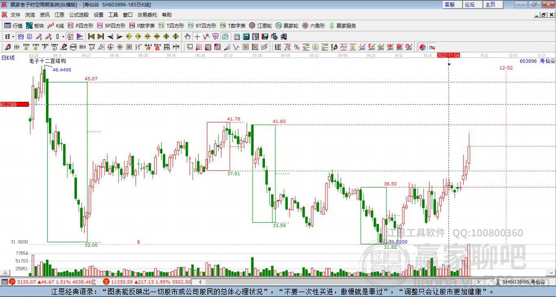Open the 江恩 menu

tap(59, 15)
